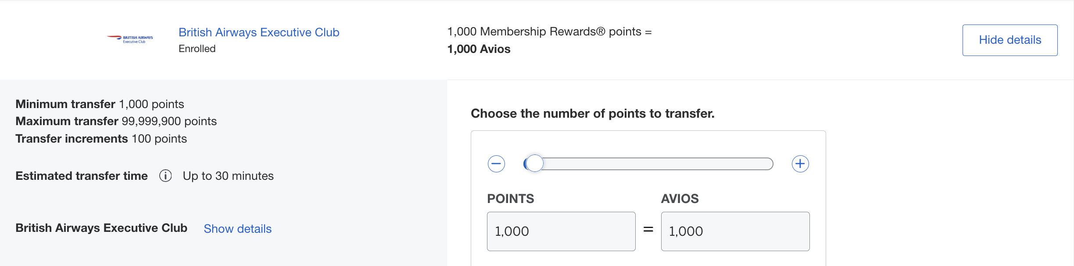Increase points using the plus button
The image size is (1074, 266).
[801, 164]
